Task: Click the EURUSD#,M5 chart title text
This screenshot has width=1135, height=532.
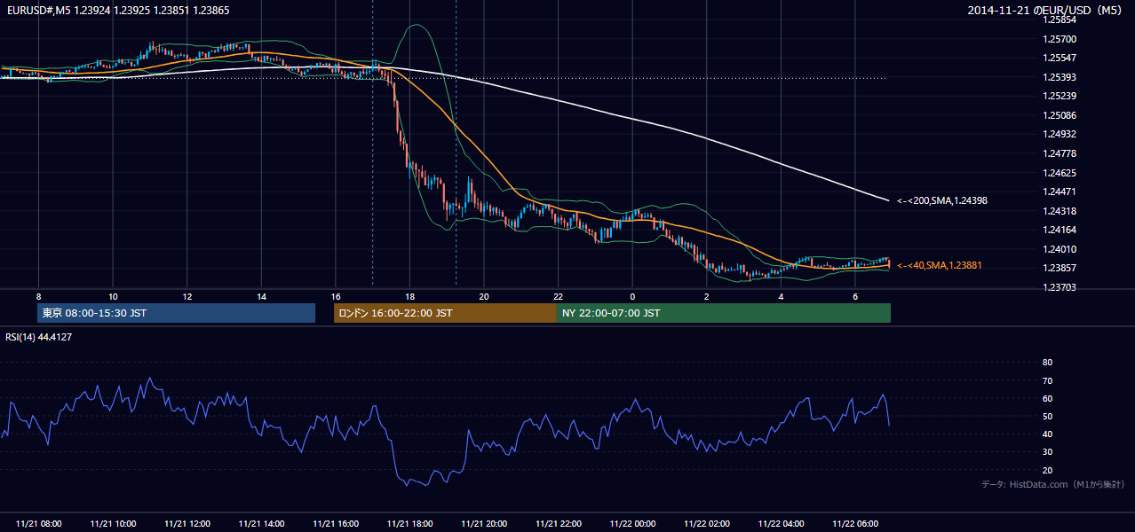Action: [116, 9]
